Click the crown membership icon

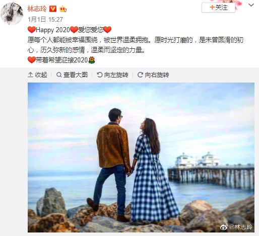pyautogui.click(x=63, y=9)
